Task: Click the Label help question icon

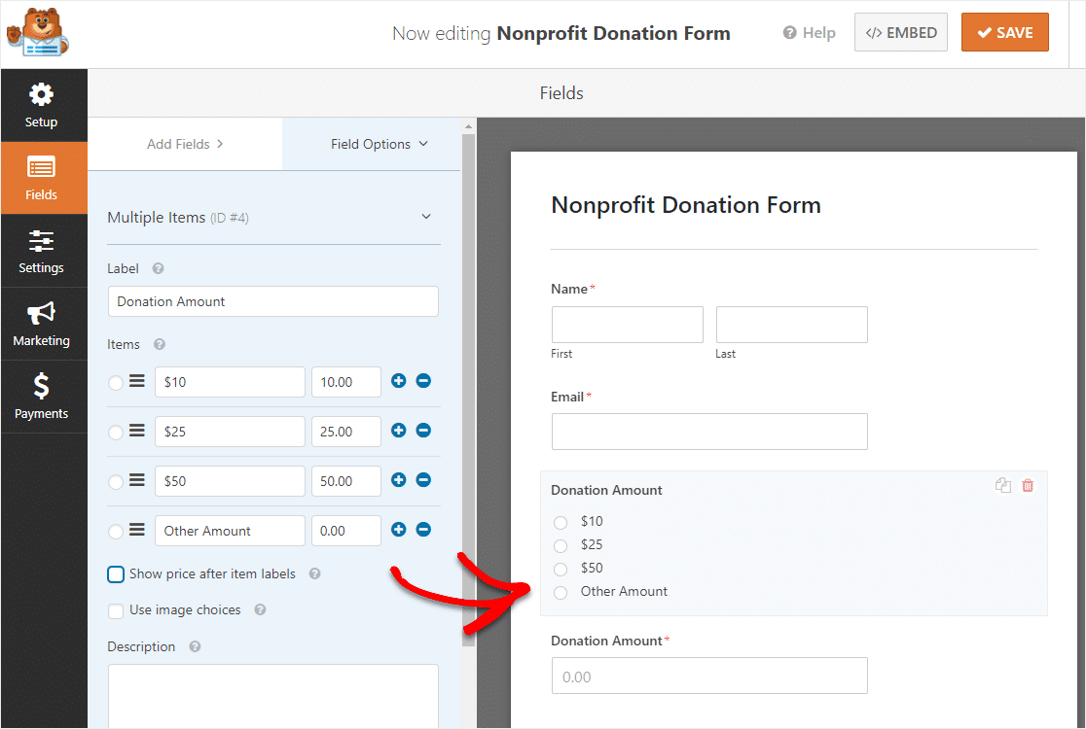Action: pyautogui.click(x=158, y=268)
